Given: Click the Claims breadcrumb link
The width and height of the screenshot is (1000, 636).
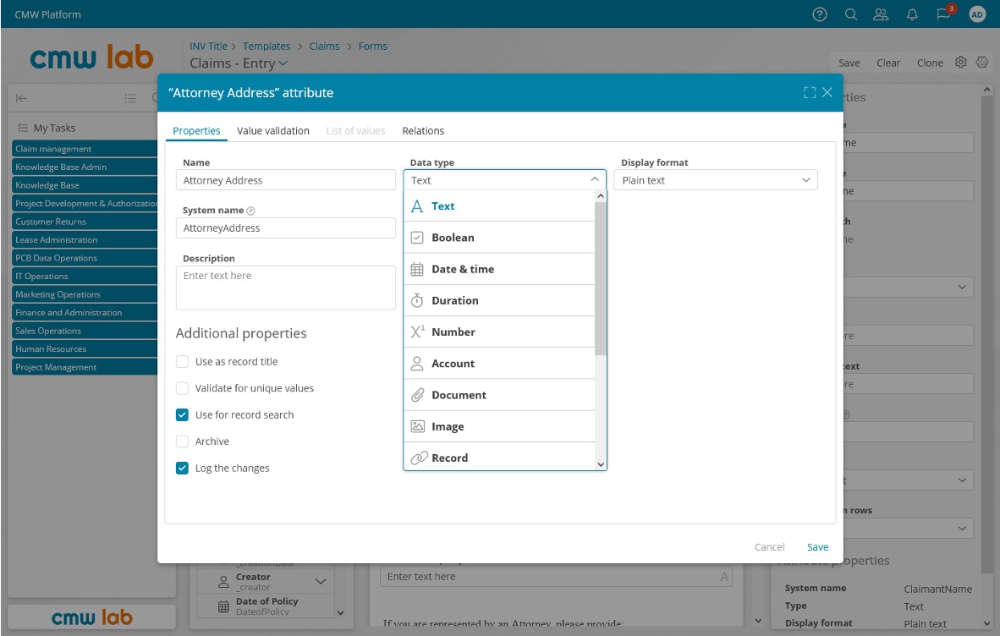Looking at the screenshot, I should coord(325,46).
